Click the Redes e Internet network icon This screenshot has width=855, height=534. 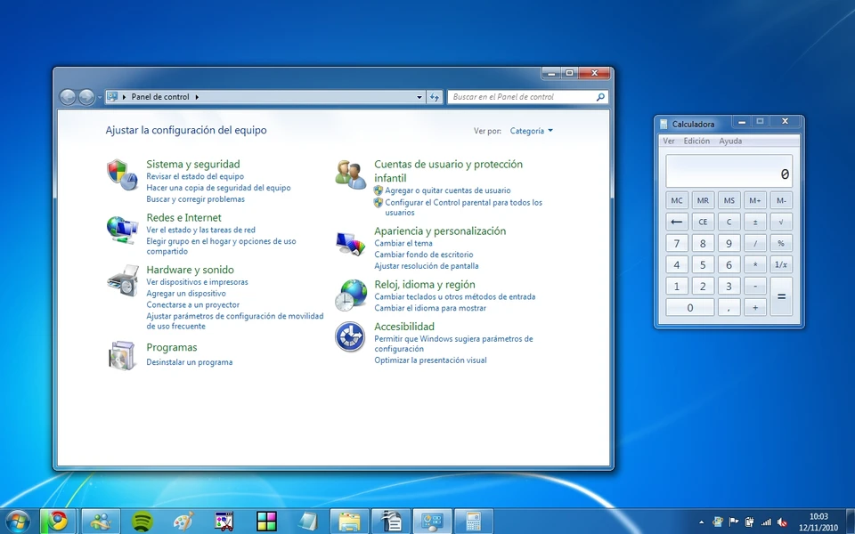[122, 229]
